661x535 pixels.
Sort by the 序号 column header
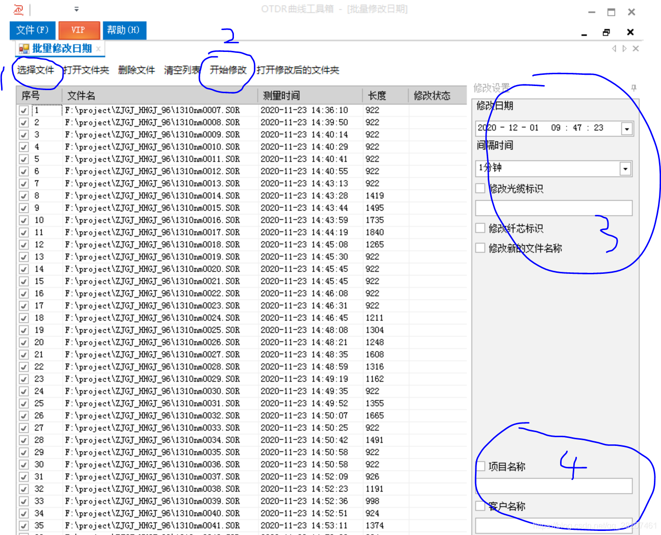coord(39,95)
